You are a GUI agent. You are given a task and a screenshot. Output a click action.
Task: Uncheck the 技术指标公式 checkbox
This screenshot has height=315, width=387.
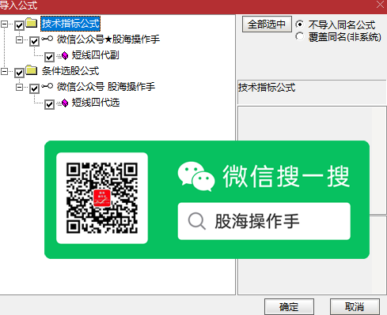pyautogui.click(x=19, y=25)
